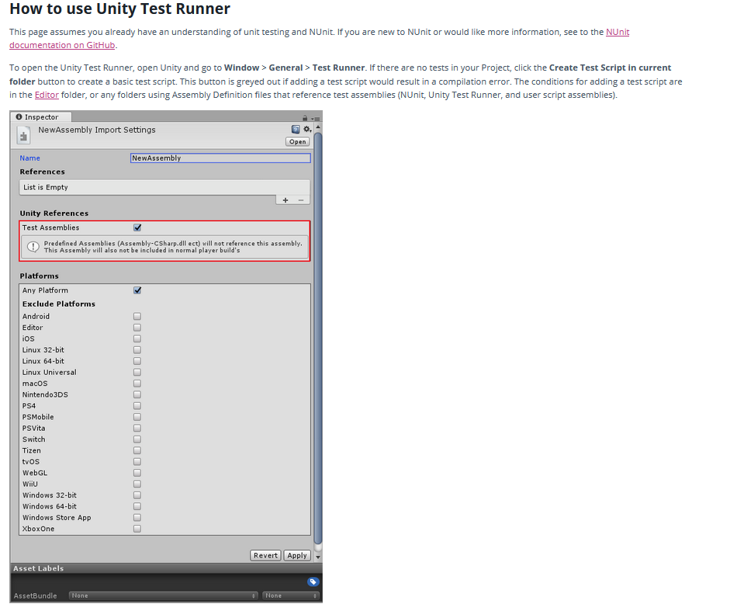Image resolution: width=737 pixels, height=604 pixels.
Task: Open the AssetBundle variant dropdown on the right
Action: tap(289, 595)
